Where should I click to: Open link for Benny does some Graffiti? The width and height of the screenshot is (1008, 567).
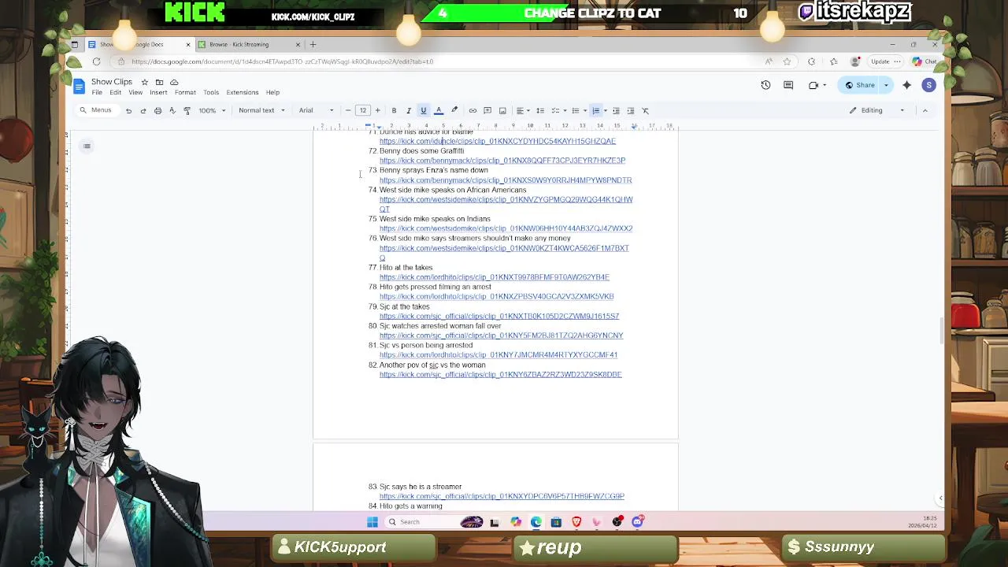click(x=502, y=161)
